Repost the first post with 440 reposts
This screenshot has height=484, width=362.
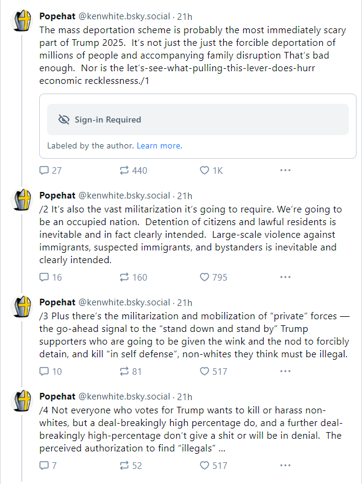pos(133,170)
